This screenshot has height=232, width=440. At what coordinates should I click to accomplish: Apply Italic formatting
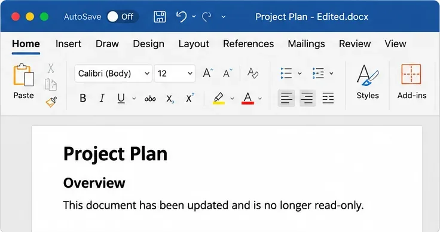pos(102,98)
